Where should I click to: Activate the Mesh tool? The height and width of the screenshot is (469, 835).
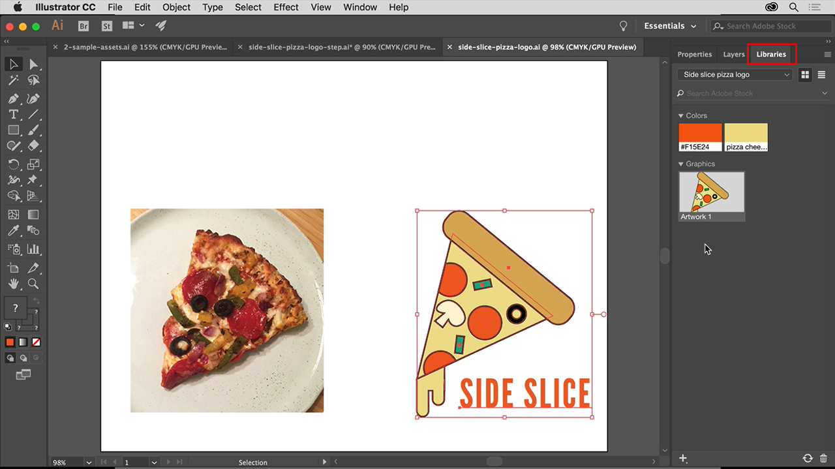[14, 215]
